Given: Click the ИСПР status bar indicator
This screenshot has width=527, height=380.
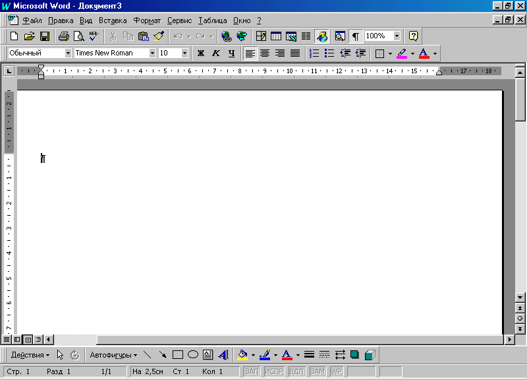Looking at the screenshot, I should [274, 371].
